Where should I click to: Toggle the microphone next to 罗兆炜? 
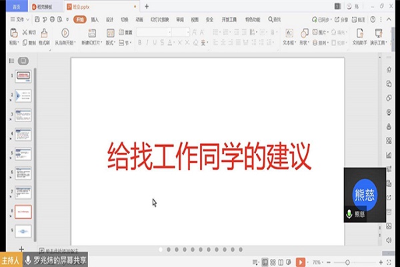(28, 260)
